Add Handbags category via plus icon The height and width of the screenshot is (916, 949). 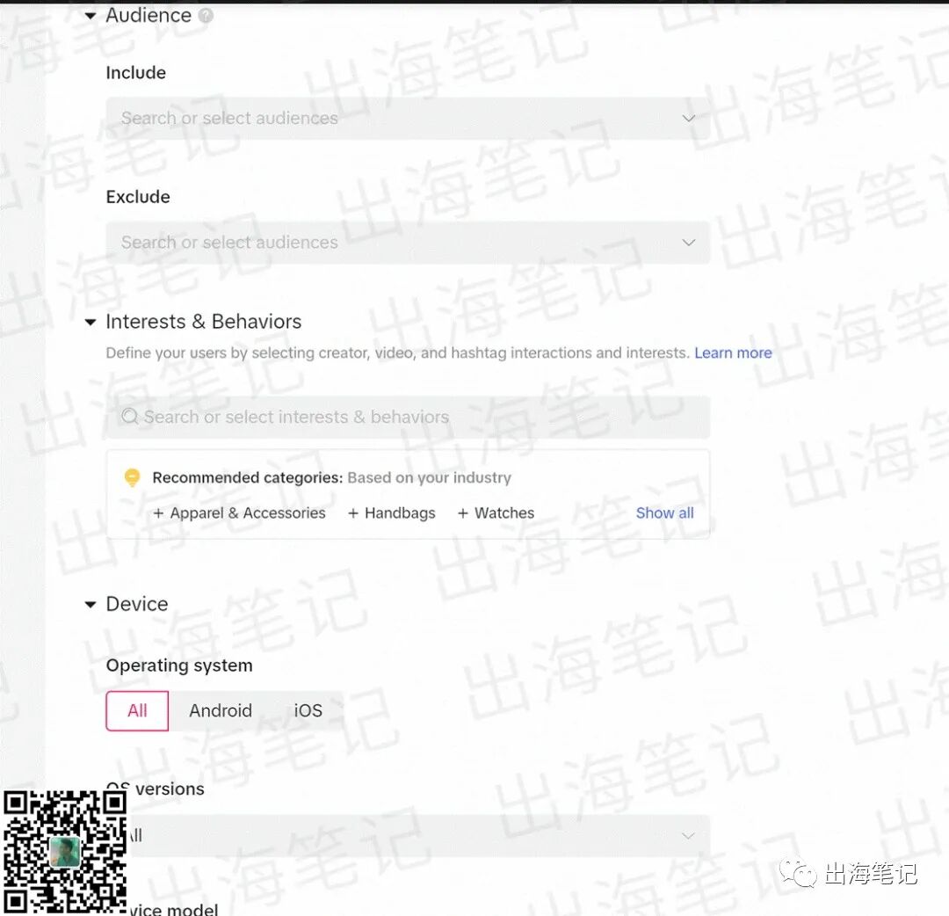352,513
